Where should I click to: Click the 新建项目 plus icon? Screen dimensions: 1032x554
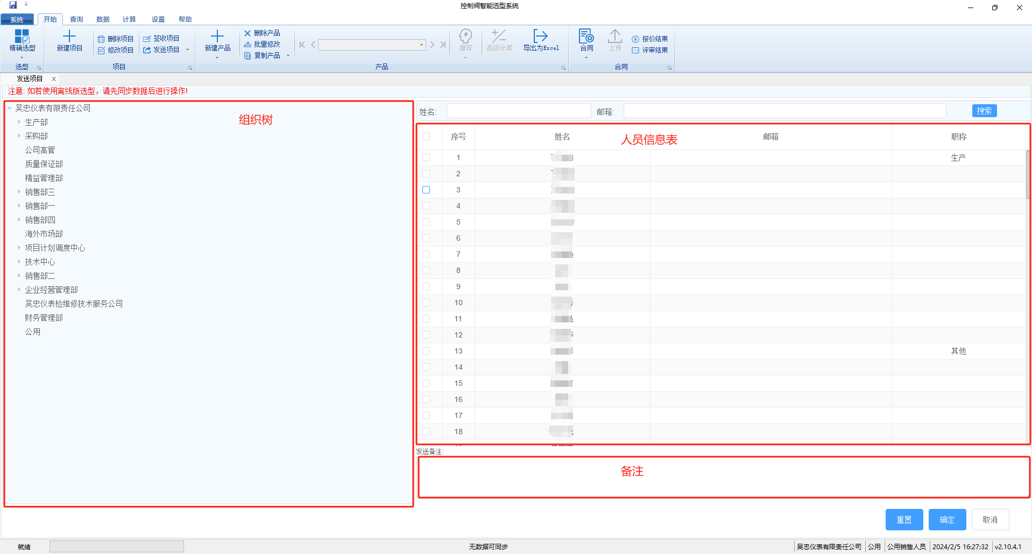coord(69,37)
